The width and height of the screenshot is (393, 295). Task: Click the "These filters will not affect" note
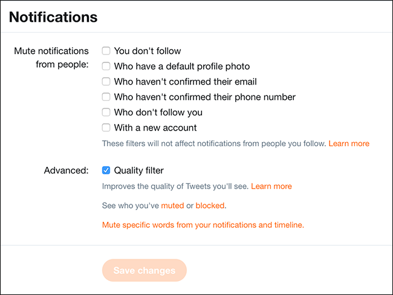[214, 144]
